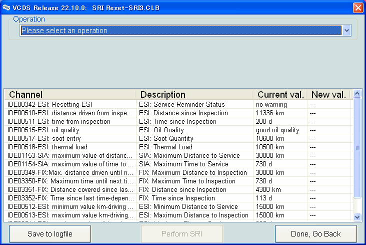The width and height of the screenshot is (366, 245).
Task: Click the 'no warning' current value
Action: pyautogui.click(x=271, y=104)
